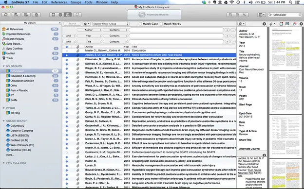Enable Match Words checkbox
The width and height of the screenshot is (304, 189).
pyautogui.click(x=161, y=24)
